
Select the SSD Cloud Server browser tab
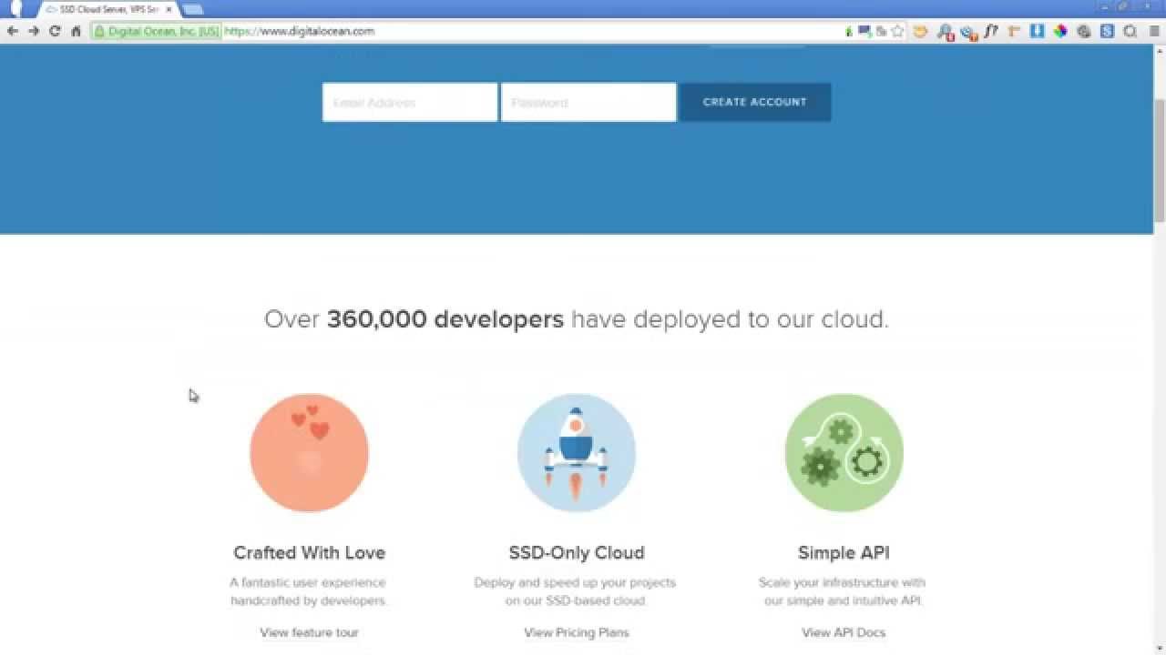(x=107, y=9)
